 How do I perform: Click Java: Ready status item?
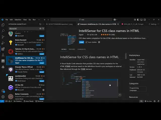pyautogui.click(x=29, y=101)
